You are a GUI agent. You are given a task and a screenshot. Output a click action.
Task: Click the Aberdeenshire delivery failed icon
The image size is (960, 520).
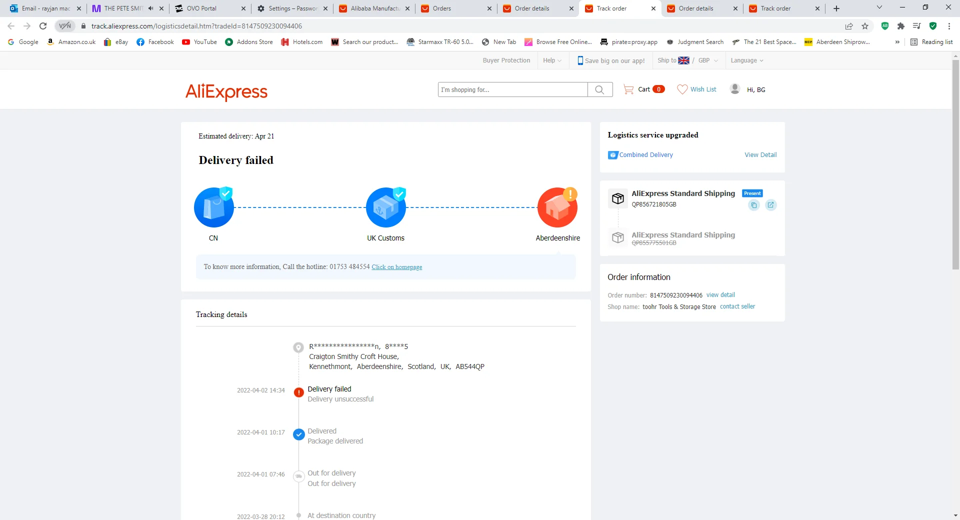click(x=557, y=207)
